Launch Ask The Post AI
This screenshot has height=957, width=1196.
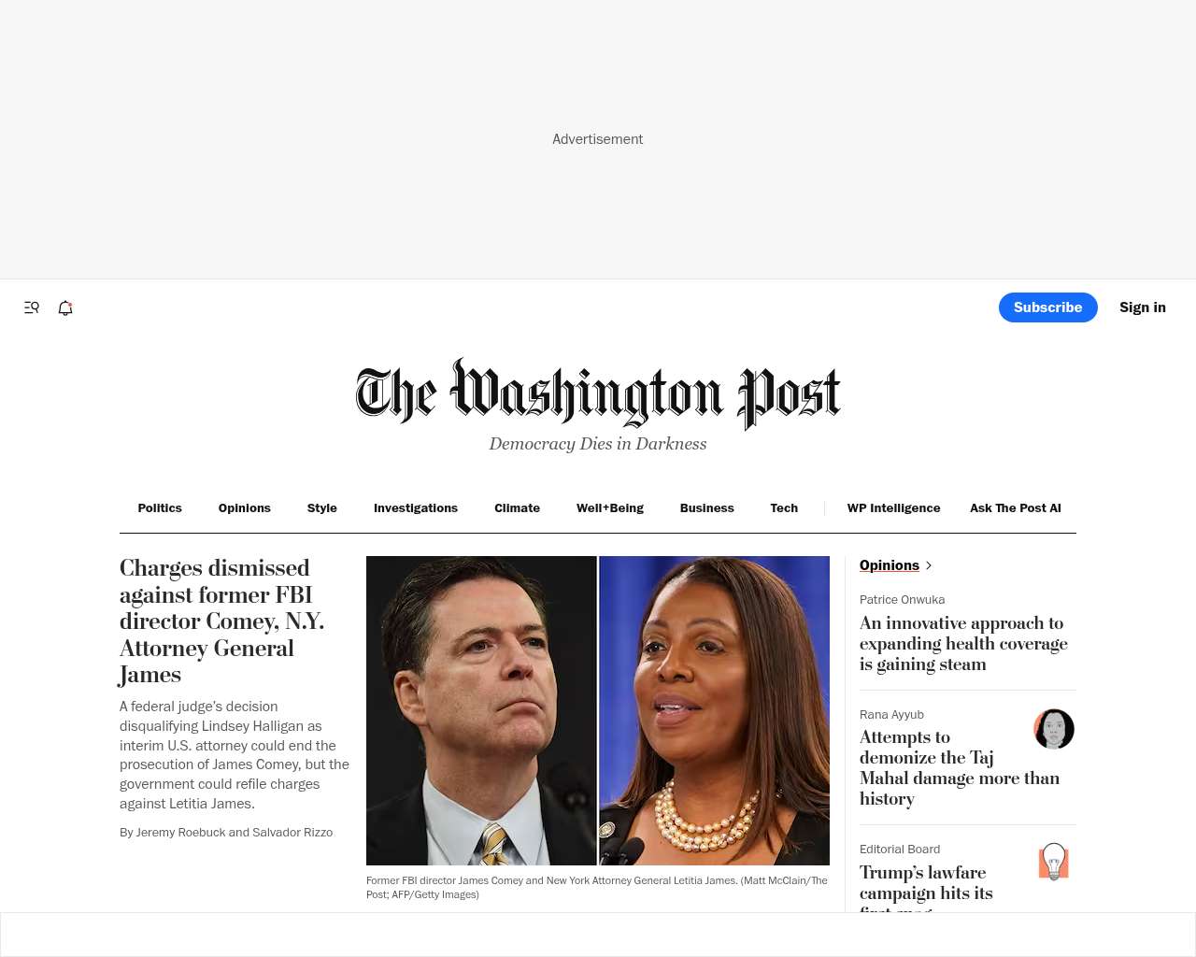pyautogui.click(x=1016, y=508)
